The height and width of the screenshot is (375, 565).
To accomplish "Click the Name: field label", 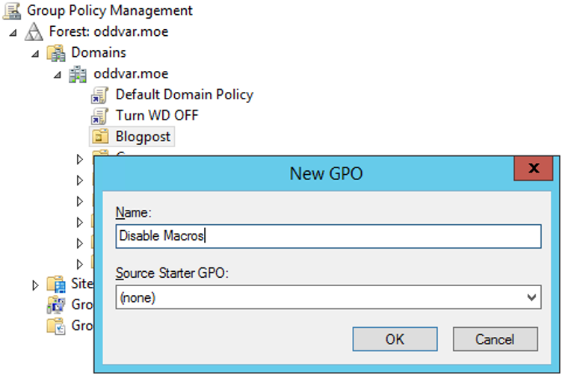I will pyautogui.click(x=133, y=213).
